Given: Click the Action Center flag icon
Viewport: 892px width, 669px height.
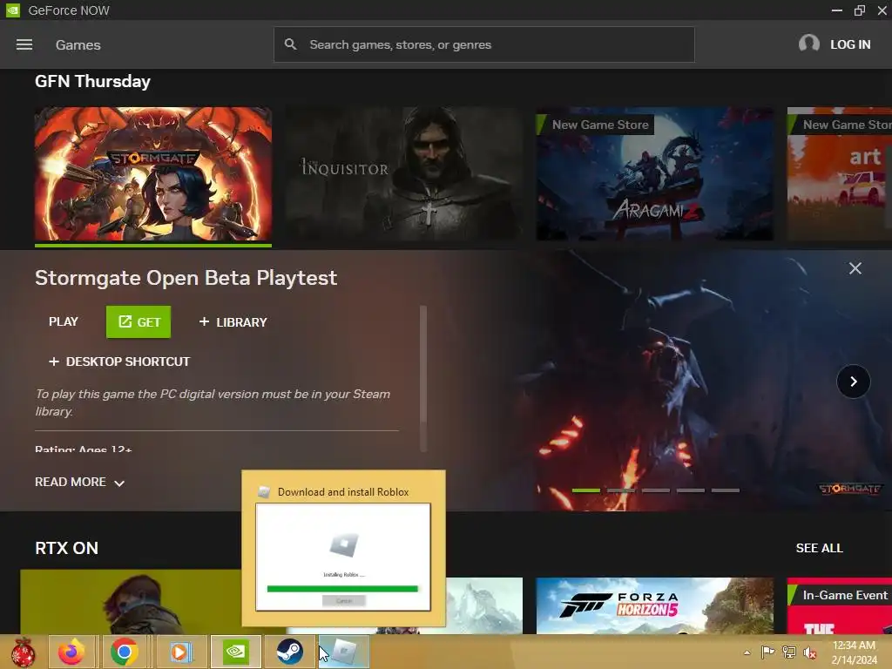Looking at the screenshot, I should coord(767,652).
